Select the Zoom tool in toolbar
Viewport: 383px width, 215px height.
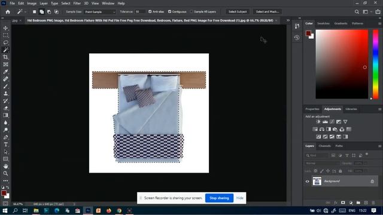5,174
